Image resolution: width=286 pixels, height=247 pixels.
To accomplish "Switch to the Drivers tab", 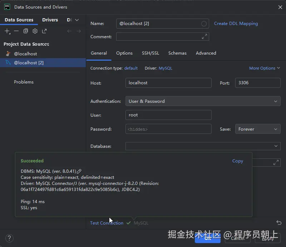I will [x=50, y=20].
